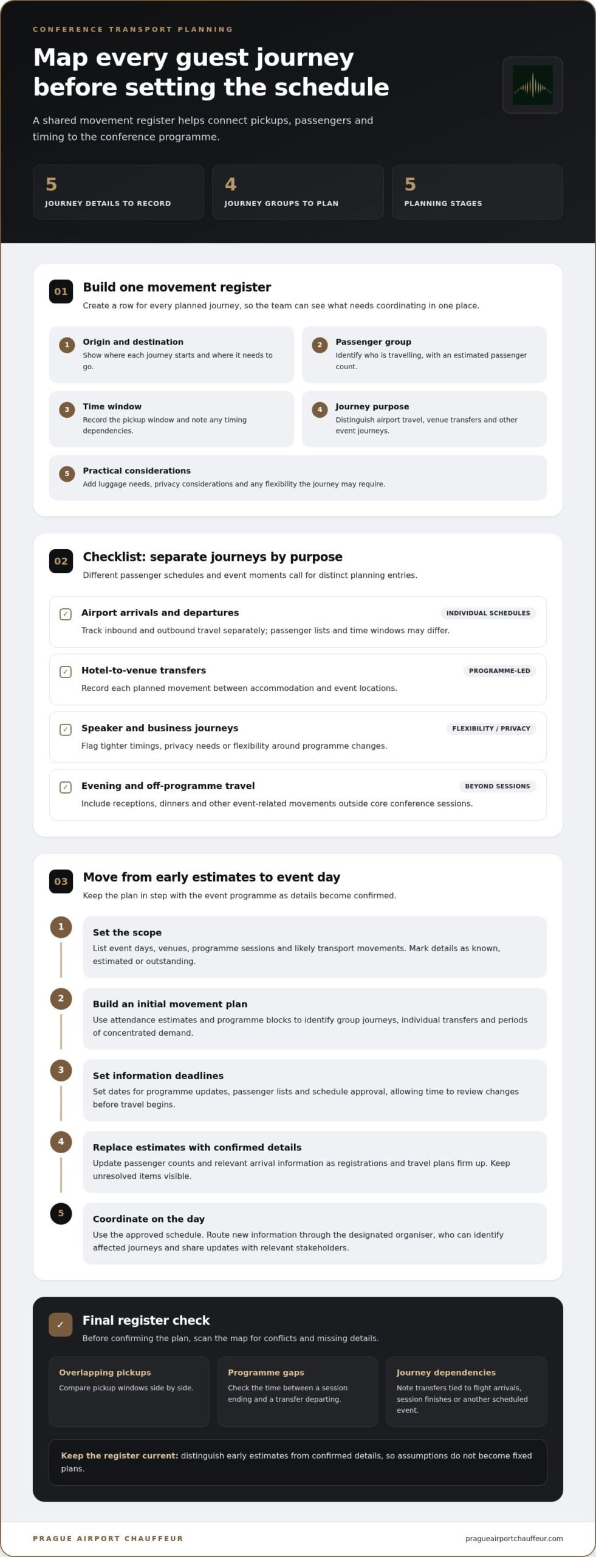This screenshot has height=1557, width=596.
Task: Check the Speaker and business journeys box
Action: tap(66, 730)
